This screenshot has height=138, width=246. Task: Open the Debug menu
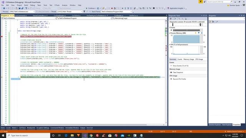[x=32, y=5]
